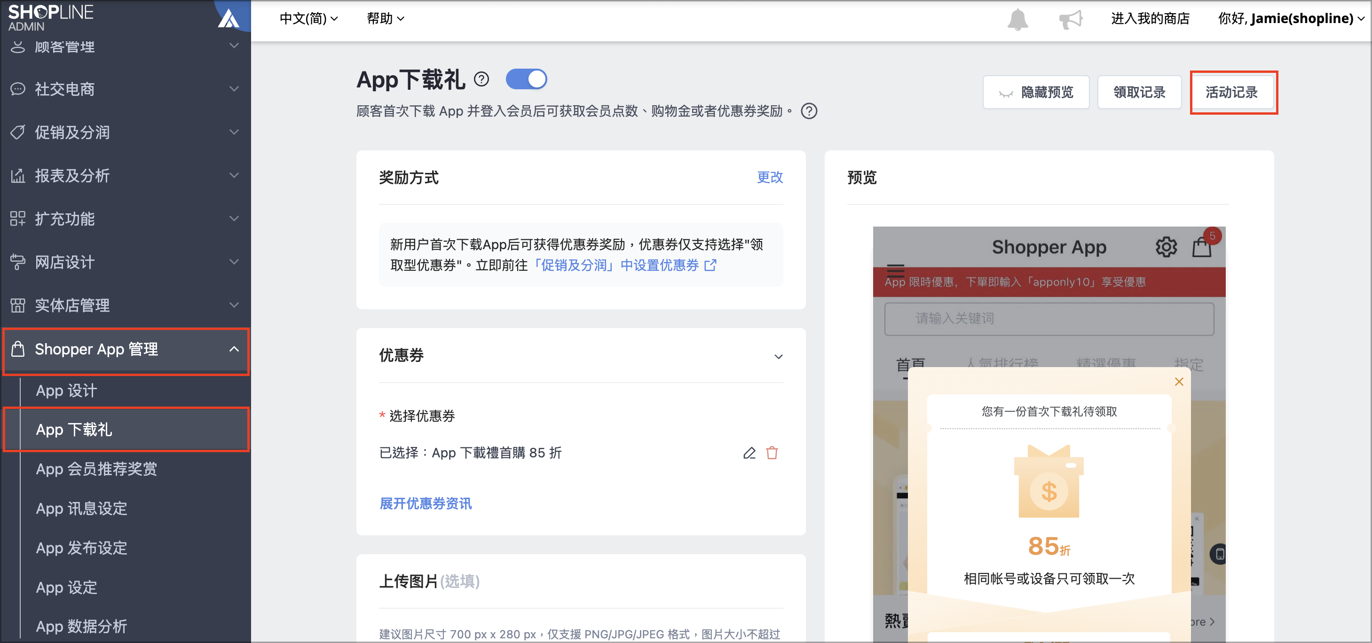Viewport: 1372px width, 643px height.
Task: Click the 实体店管理 storefront icon
Action: (17, 305)
